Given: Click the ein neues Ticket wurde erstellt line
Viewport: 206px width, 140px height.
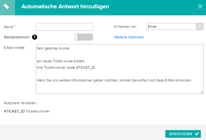Looking at the screenshot, I should [61, 61].
